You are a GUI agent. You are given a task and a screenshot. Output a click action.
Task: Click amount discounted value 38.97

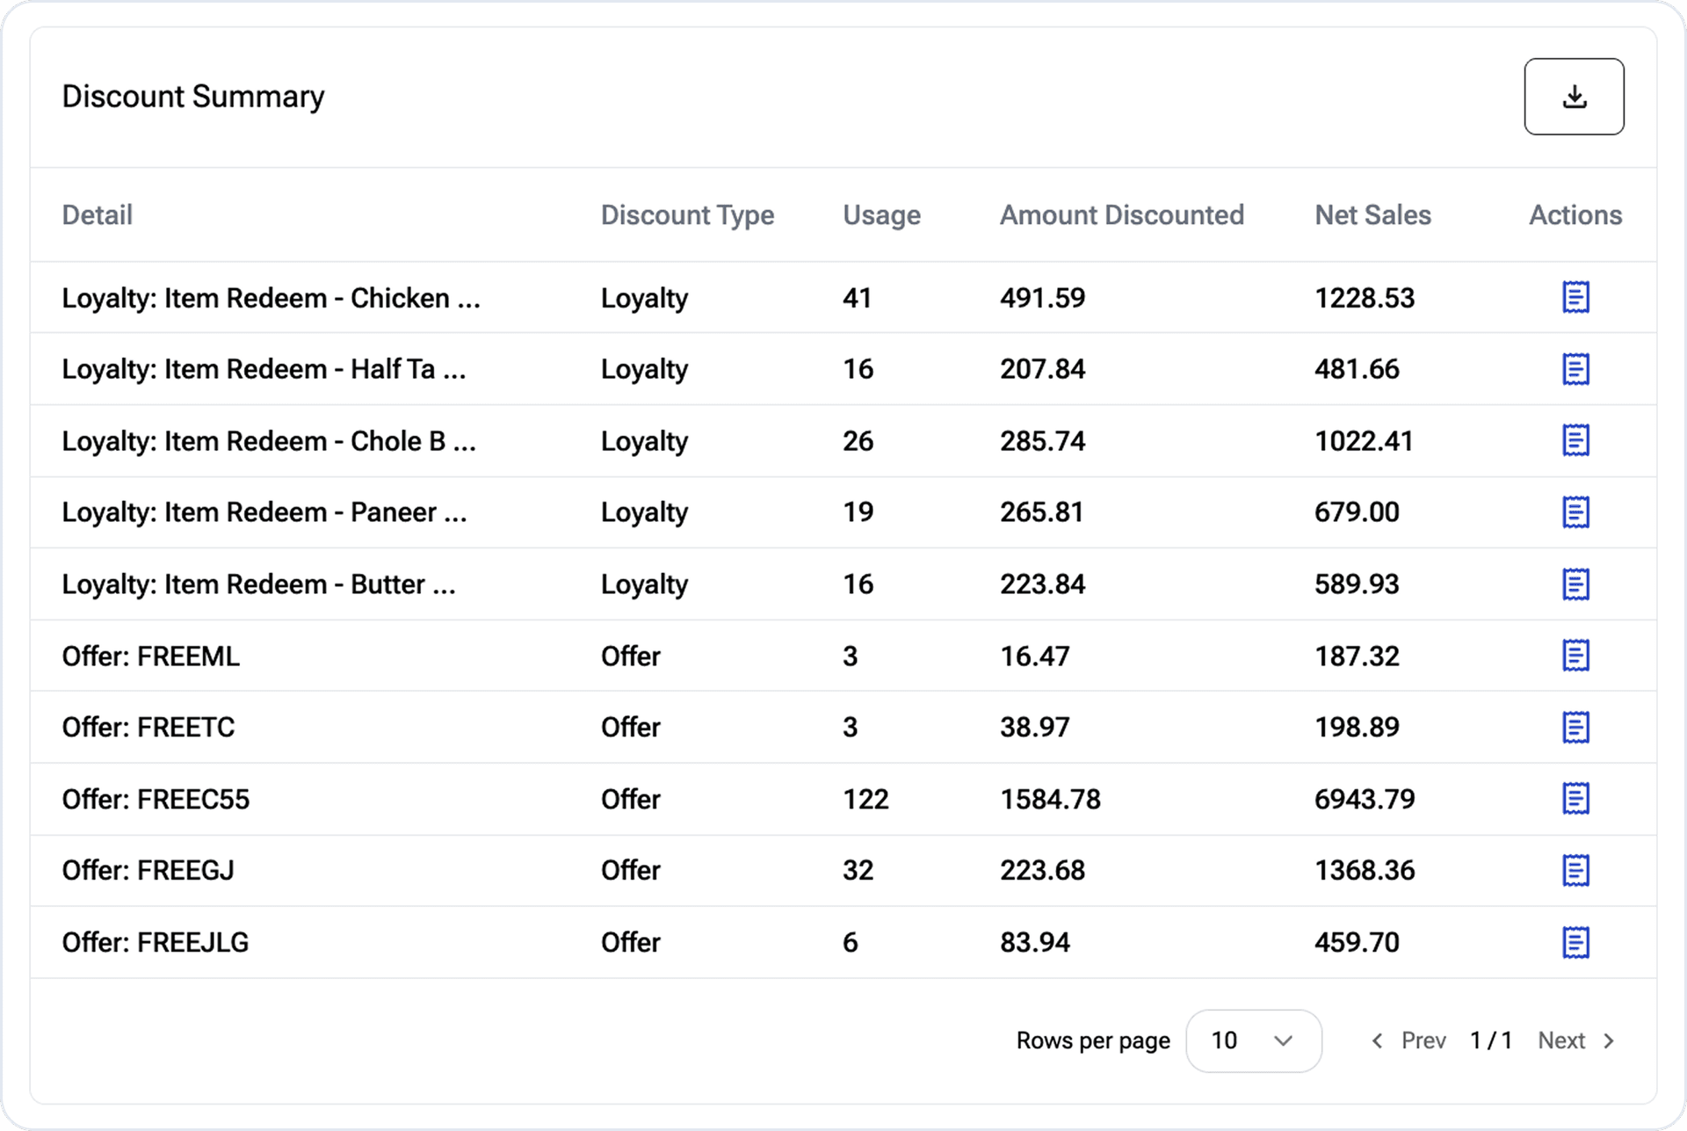[x=1034, y=728]
